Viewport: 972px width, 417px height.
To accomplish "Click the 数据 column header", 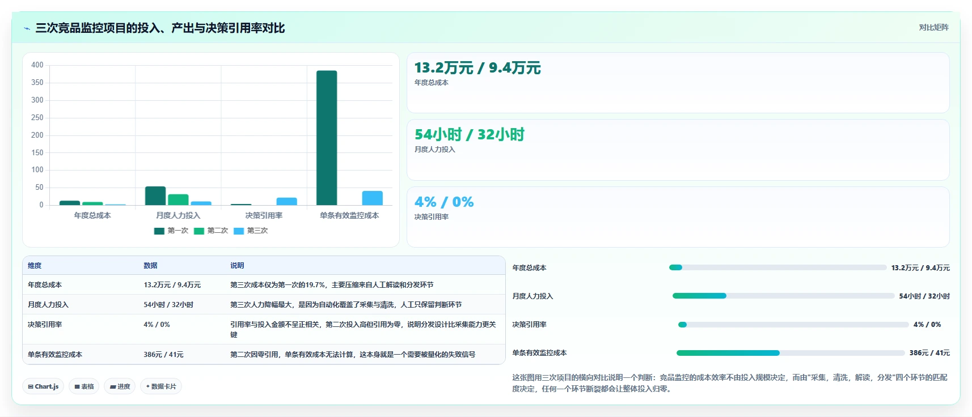I will pos(150,265).
